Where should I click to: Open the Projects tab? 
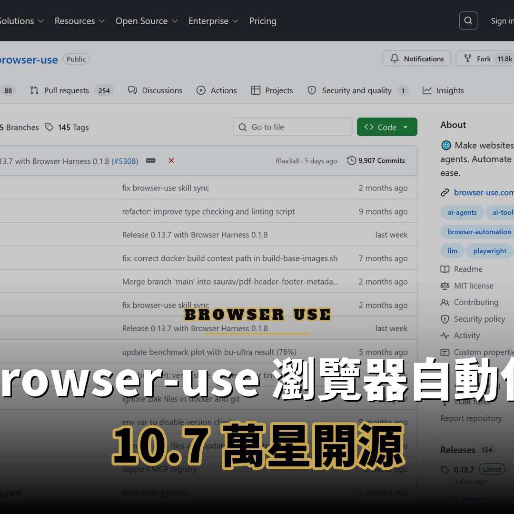[272, 90]
